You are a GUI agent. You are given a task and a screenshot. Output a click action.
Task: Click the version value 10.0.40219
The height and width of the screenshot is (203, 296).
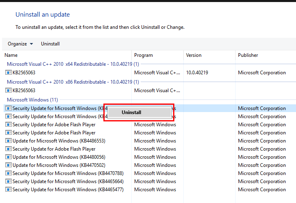tap(197, 73)
